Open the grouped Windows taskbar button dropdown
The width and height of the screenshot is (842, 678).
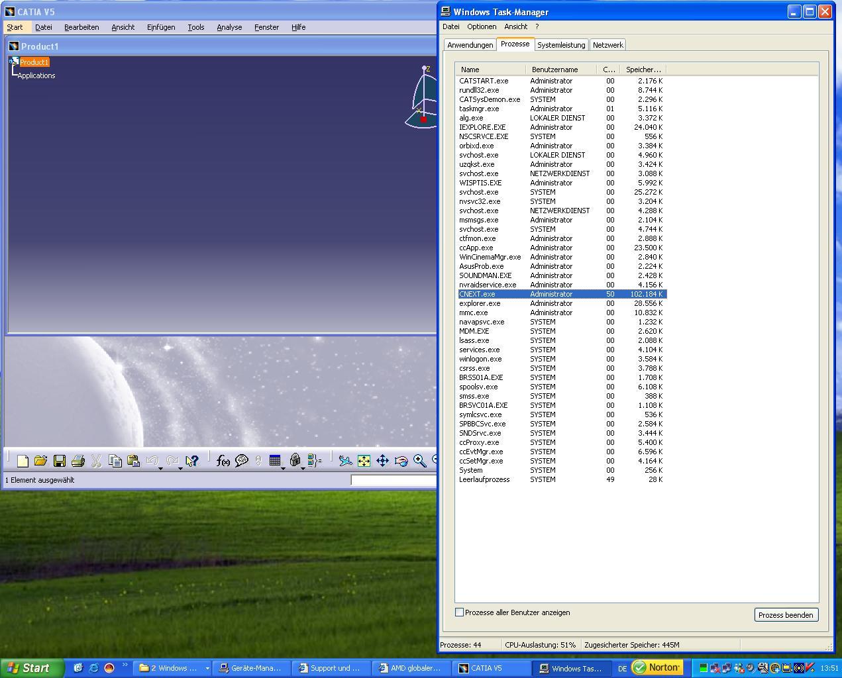[x=207, y=668]
